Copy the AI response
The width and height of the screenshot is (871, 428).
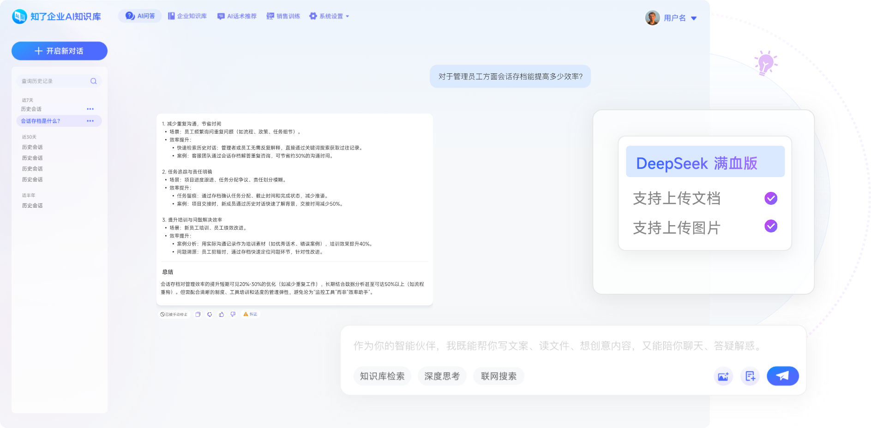[198, 315]
